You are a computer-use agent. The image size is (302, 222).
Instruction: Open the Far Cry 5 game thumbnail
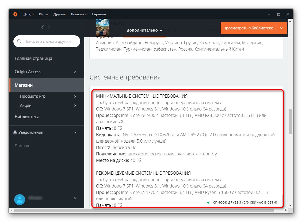tap(103, 28)
